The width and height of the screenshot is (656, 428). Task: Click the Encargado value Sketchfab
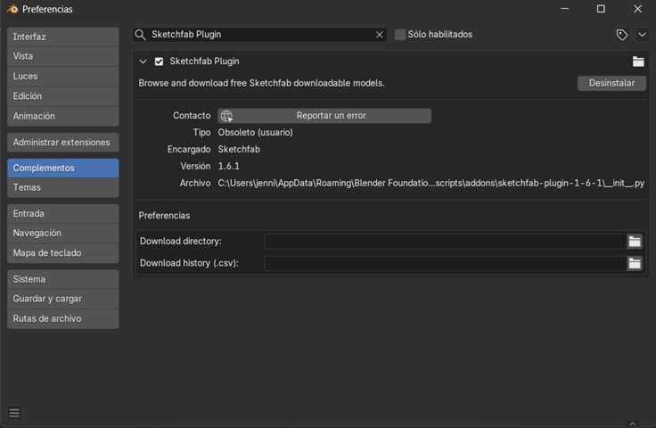point(239,150)
